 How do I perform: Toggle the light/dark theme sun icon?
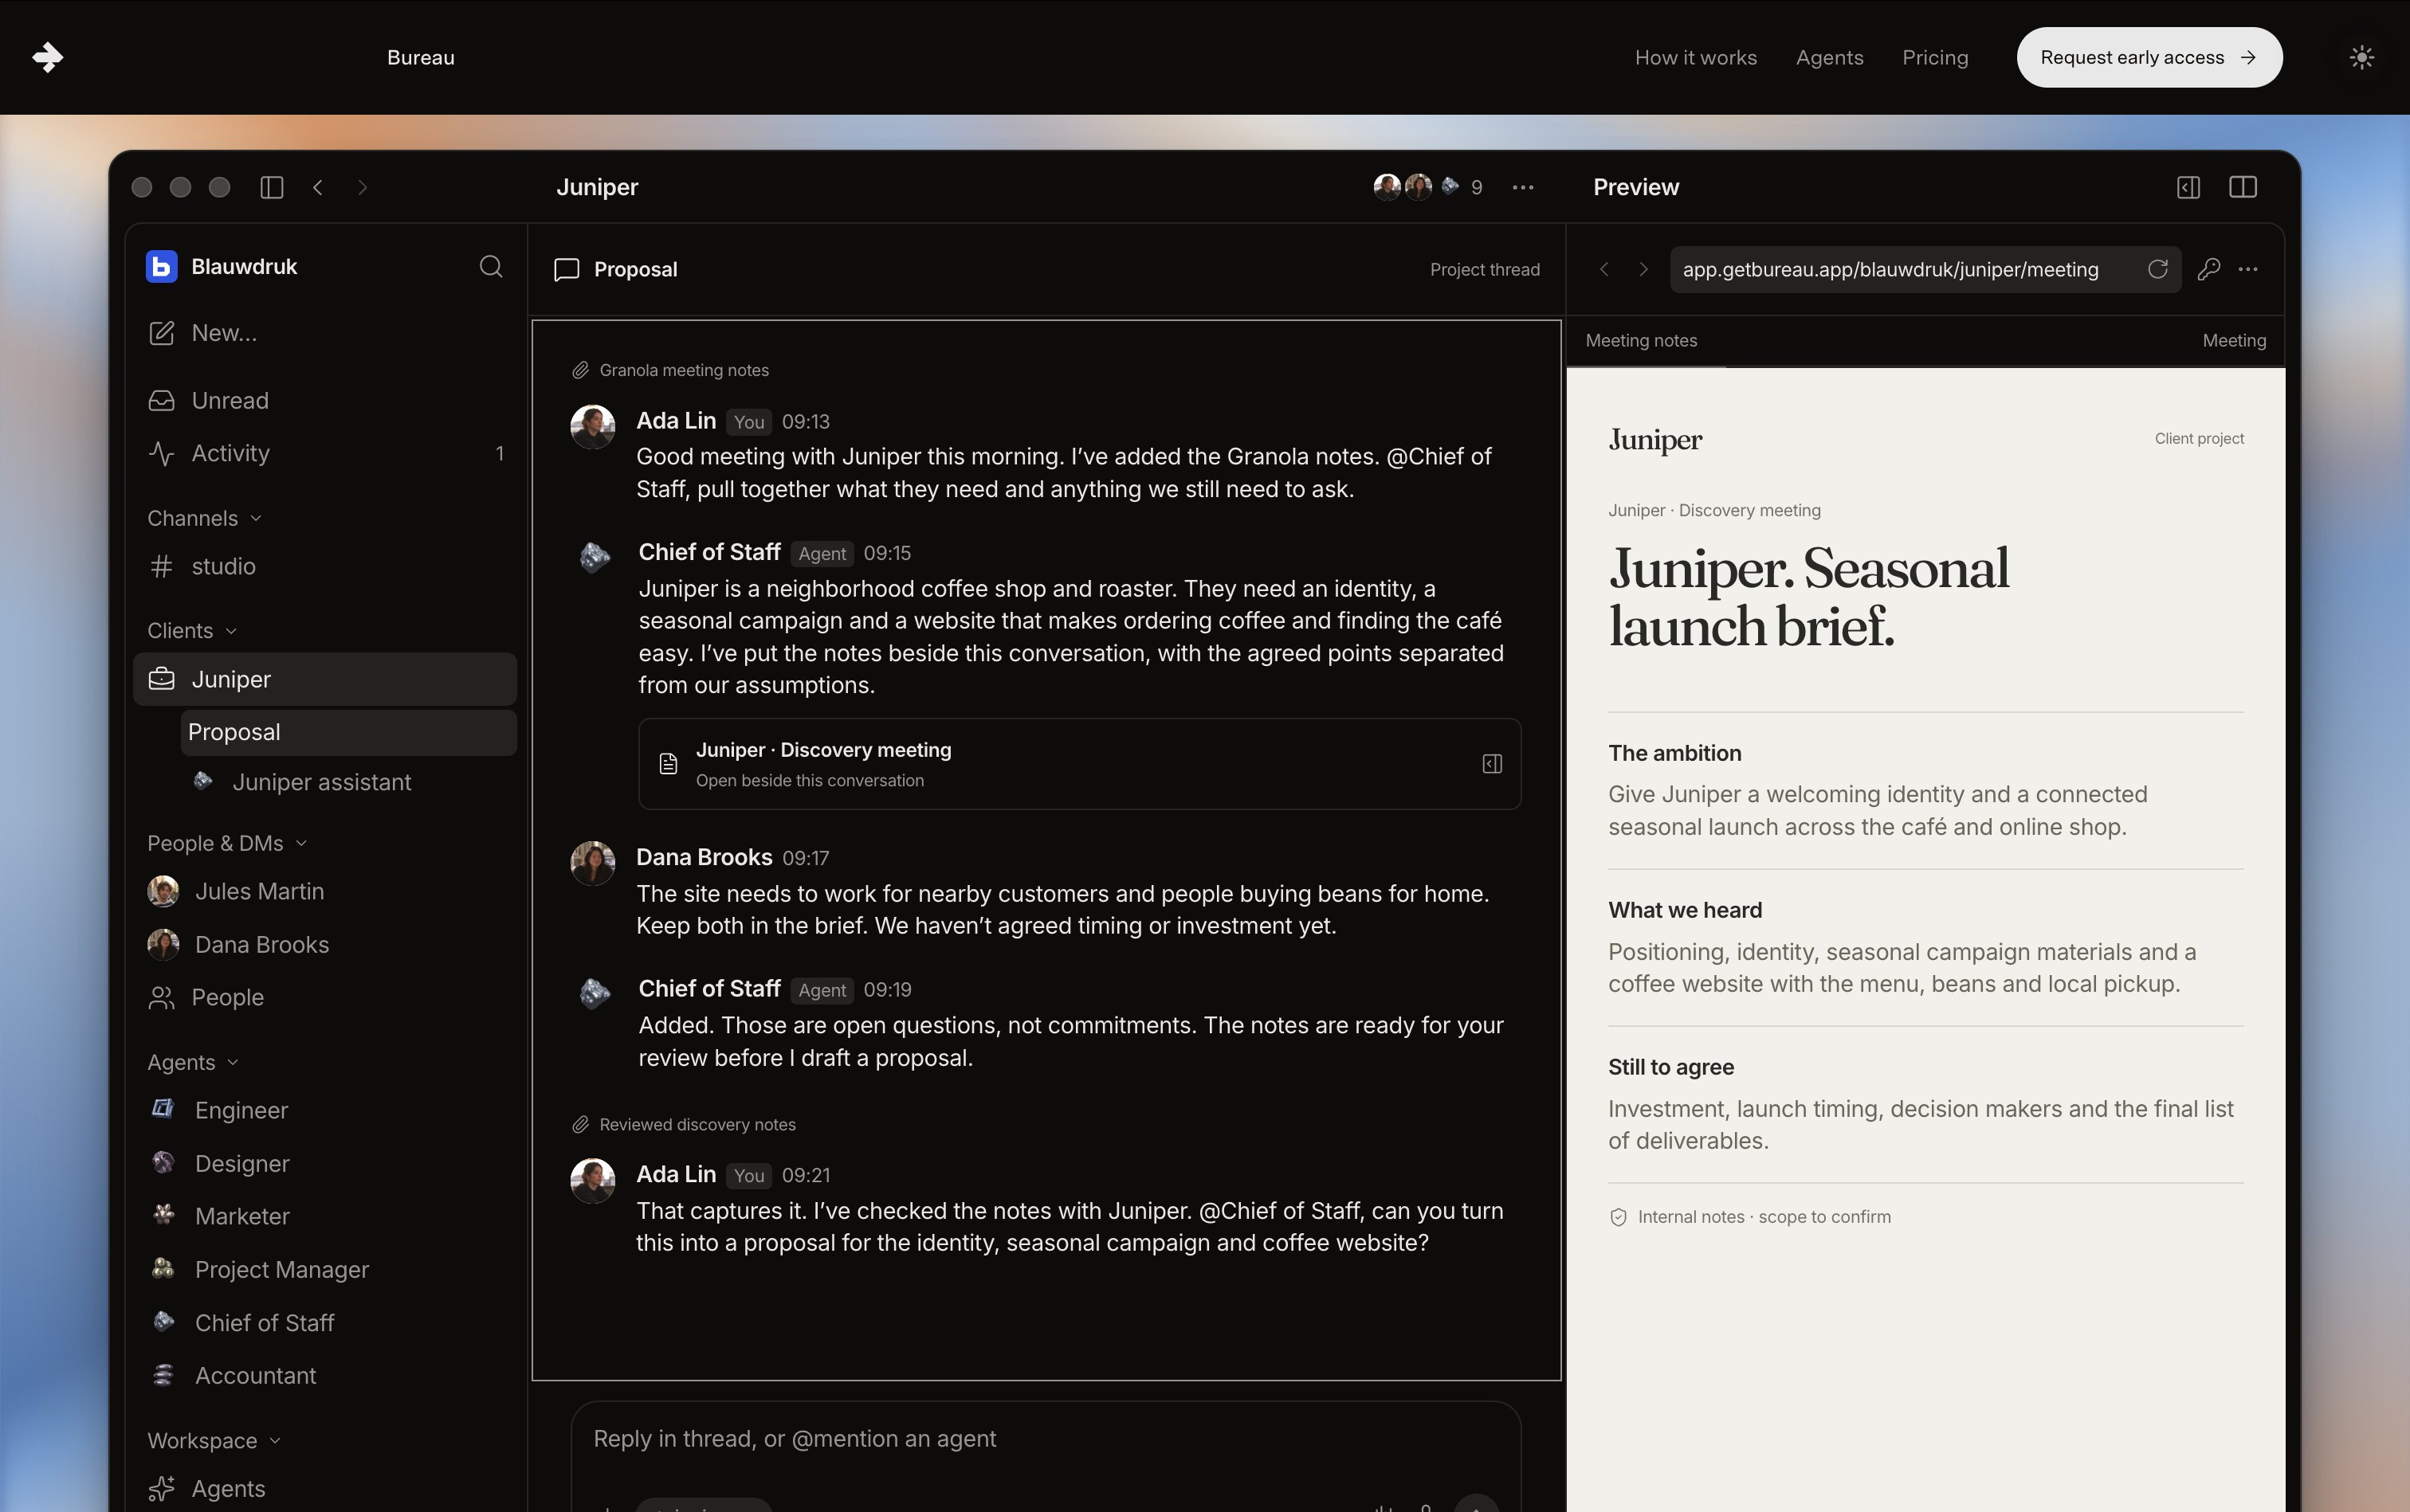2361,57
